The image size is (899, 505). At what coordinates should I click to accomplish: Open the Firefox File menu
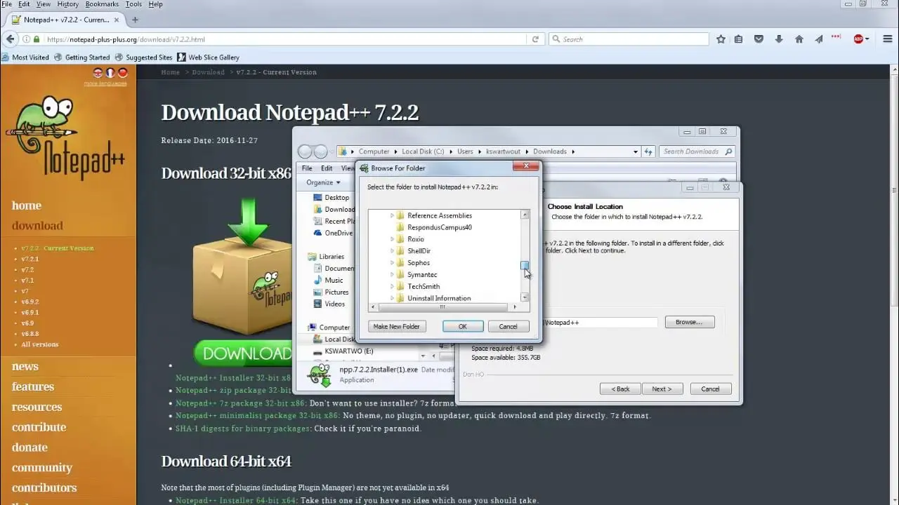(x=6, y=4)
